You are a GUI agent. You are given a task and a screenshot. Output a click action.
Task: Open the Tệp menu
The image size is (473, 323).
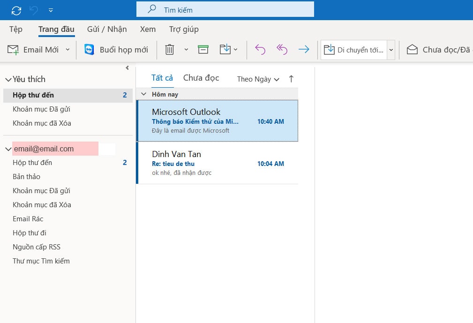pos(15,29)
